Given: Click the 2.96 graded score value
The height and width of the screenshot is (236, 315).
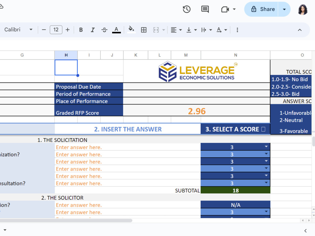Looking at the screenshot, I should pos(197,111).
